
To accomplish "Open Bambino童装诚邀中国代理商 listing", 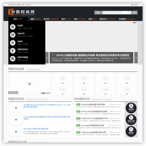I will click(x=93, y=105).
